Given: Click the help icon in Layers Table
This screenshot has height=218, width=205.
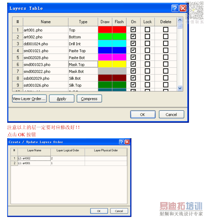Looking at the screenshot, I should click(175, 8).
